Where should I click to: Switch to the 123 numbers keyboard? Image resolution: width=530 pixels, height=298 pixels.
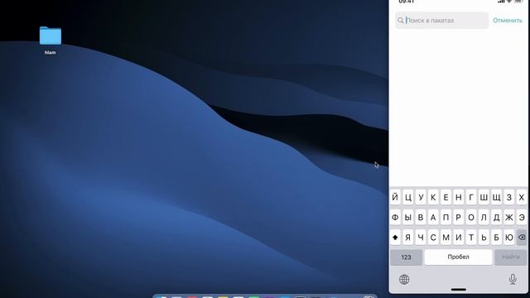coord(406,257)
